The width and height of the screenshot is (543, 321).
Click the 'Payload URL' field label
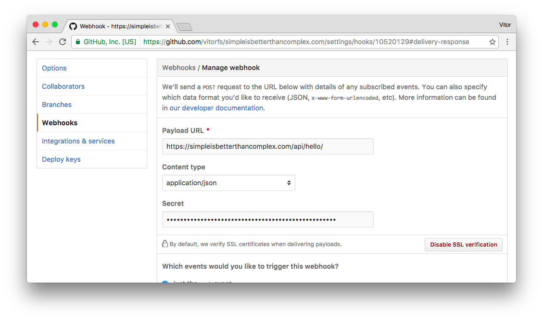[x=183, y=131]
